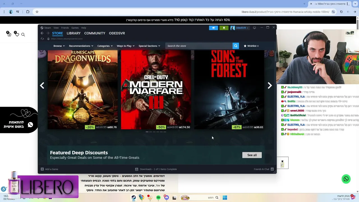Open Chrome extensions puzzle icon

click(27, 12)
